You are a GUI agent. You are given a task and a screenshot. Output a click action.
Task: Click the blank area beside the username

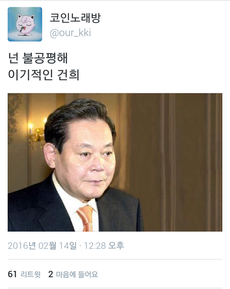pos(162,25)
